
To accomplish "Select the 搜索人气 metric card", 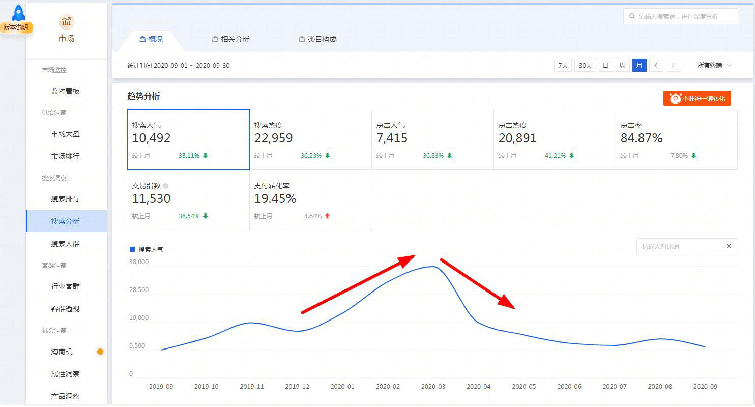I will tap(188, 139).
